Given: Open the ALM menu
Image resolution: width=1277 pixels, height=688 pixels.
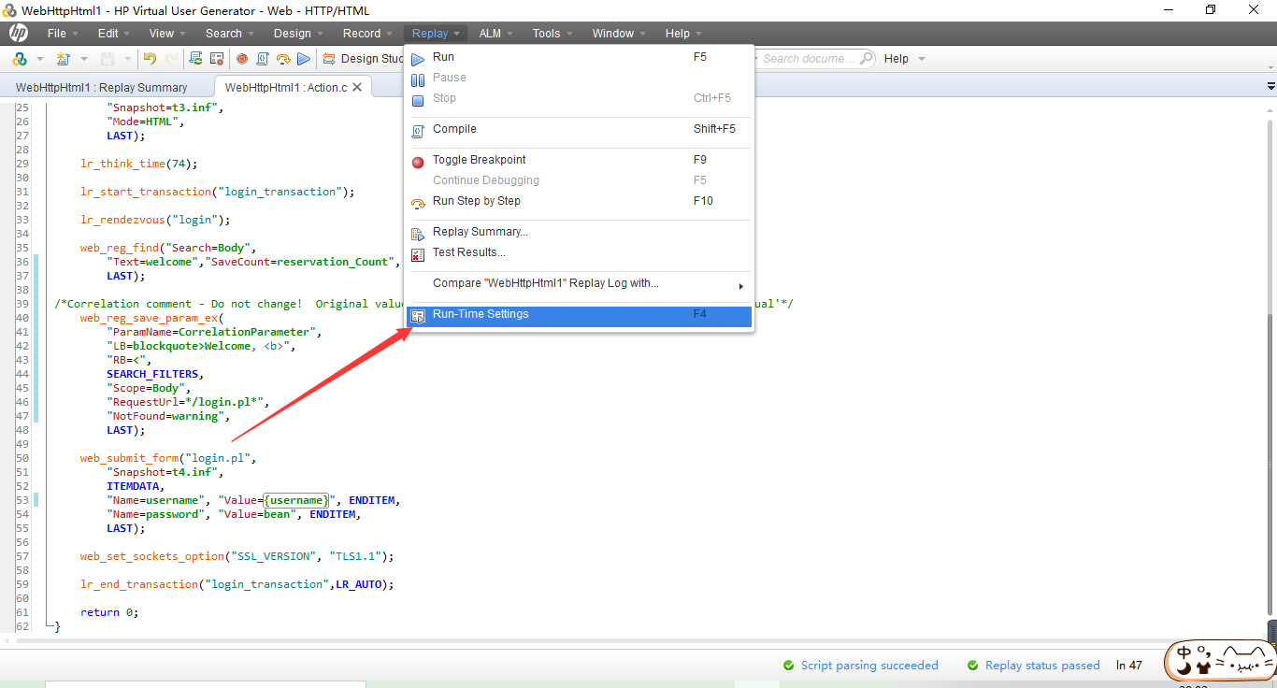Looking at the screenshot, I should tap(496, 34).
